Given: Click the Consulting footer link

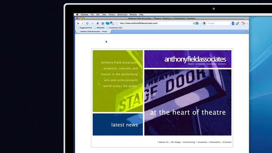Looking at the screenshot, I should tap(189, 142).
